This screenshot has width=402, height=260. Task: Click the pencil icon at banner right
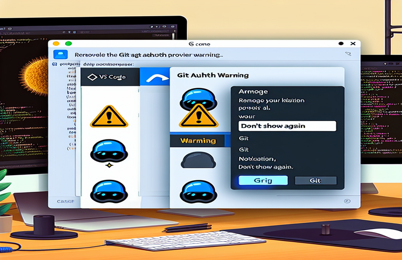click(x=347, y=53)
